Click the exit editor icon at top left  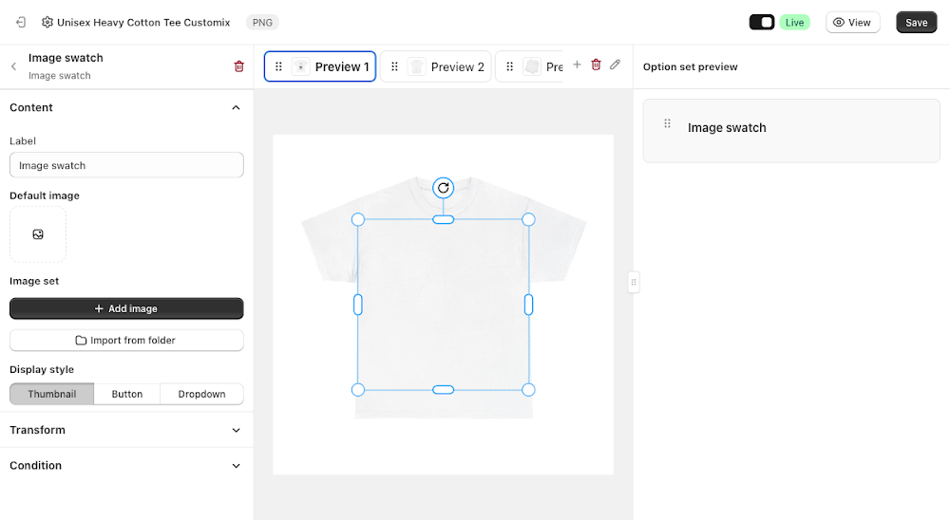tap(21, 23)
